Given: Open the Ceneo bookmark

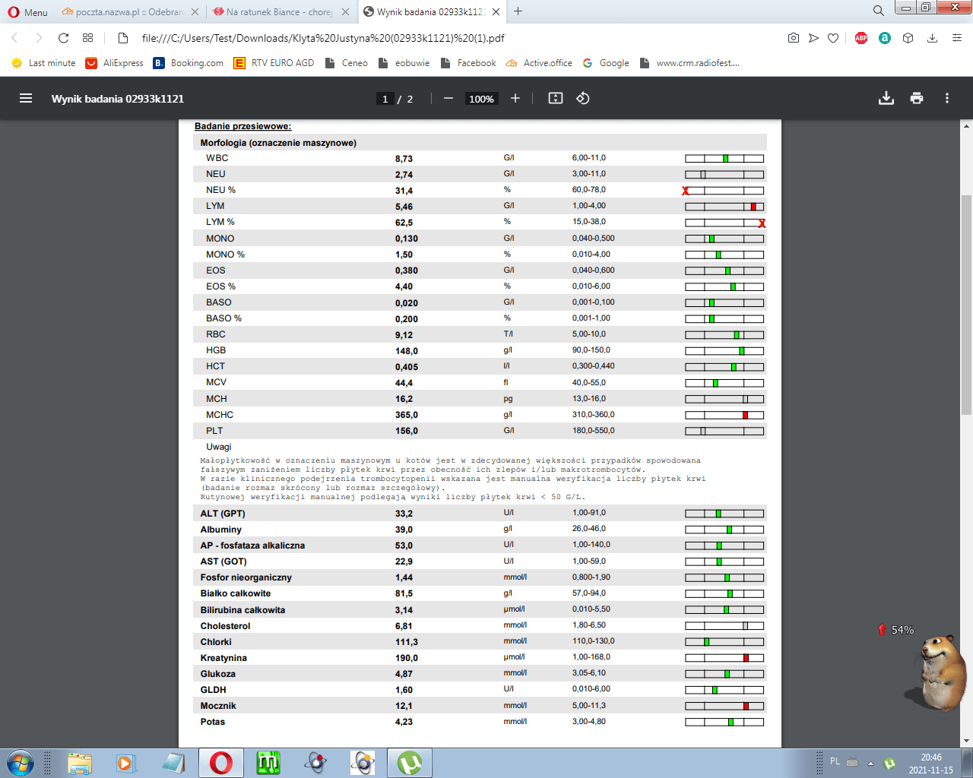Looking at the screenshot, I should pyautogui.click(x=347, y=63).
